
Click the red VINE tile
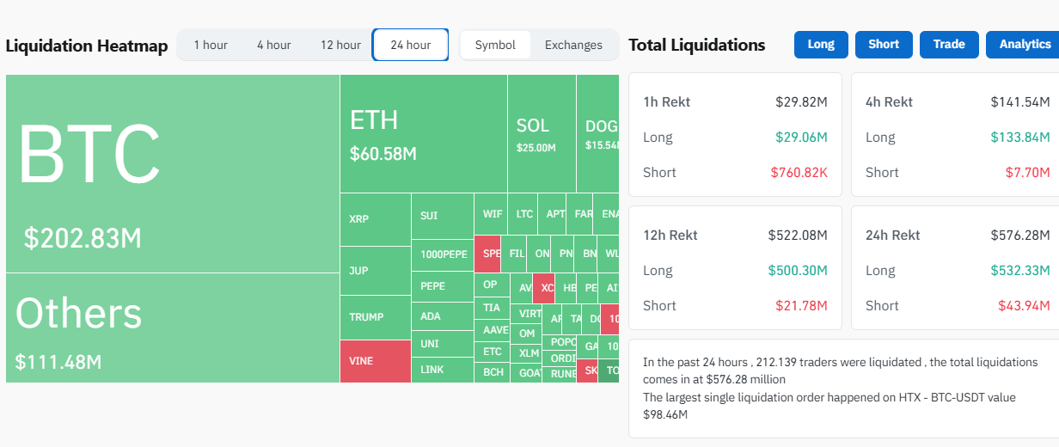(x=375, y=361)
